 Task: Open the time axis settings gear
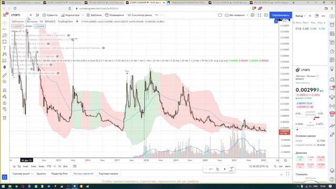click(286, 160)
